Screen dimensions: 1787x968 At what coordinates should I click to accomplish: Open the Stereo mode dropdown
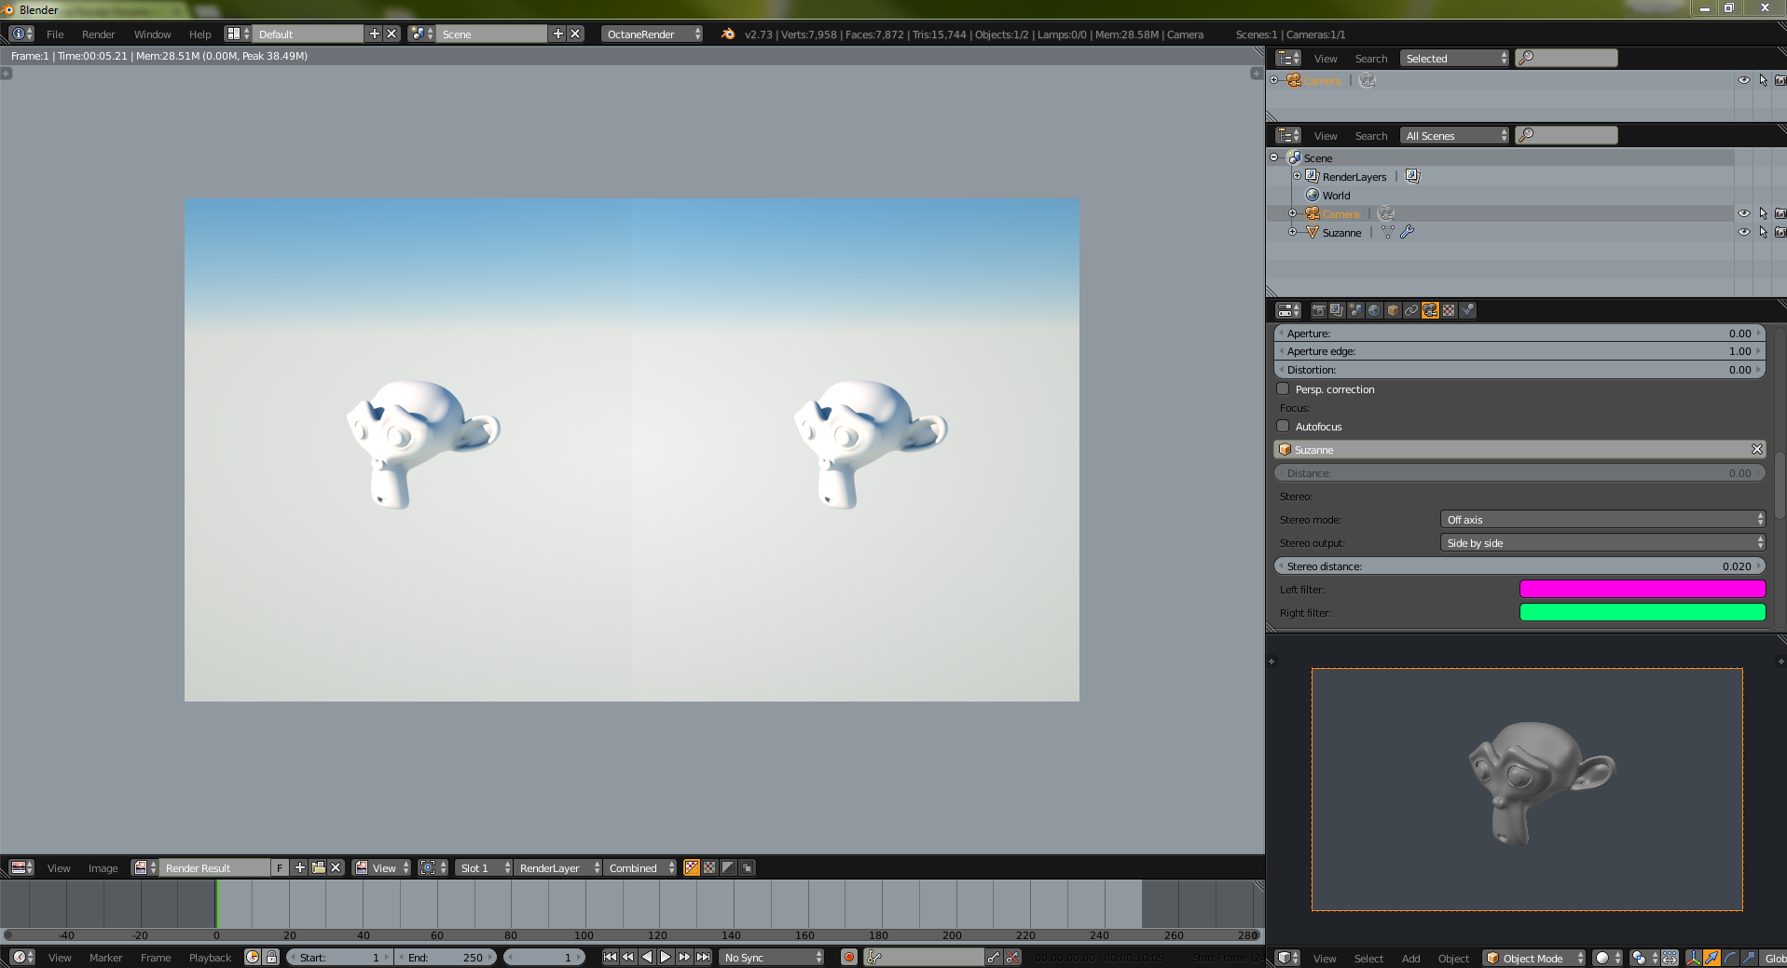tap(1602, 520)
